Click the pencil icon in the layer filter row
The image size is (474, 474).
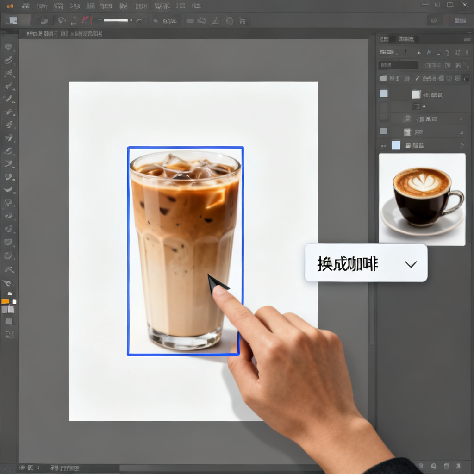point(417,78)
